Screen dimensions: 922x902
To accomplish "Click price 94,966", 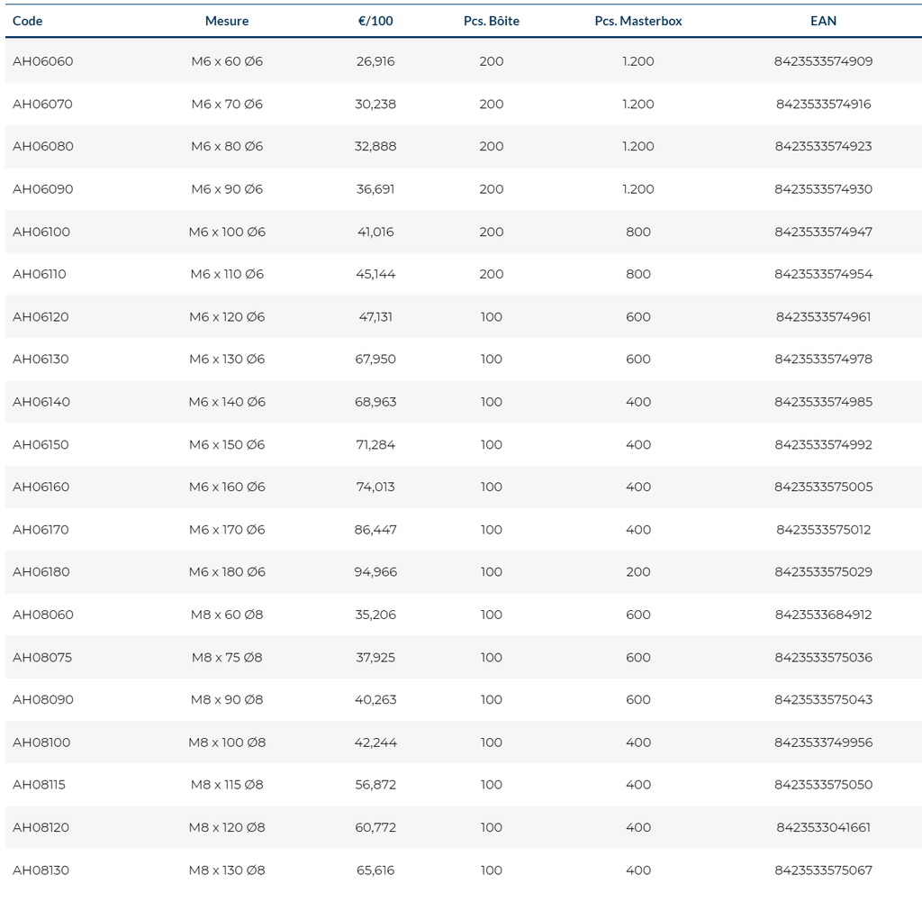I will [x=375, y=572].
